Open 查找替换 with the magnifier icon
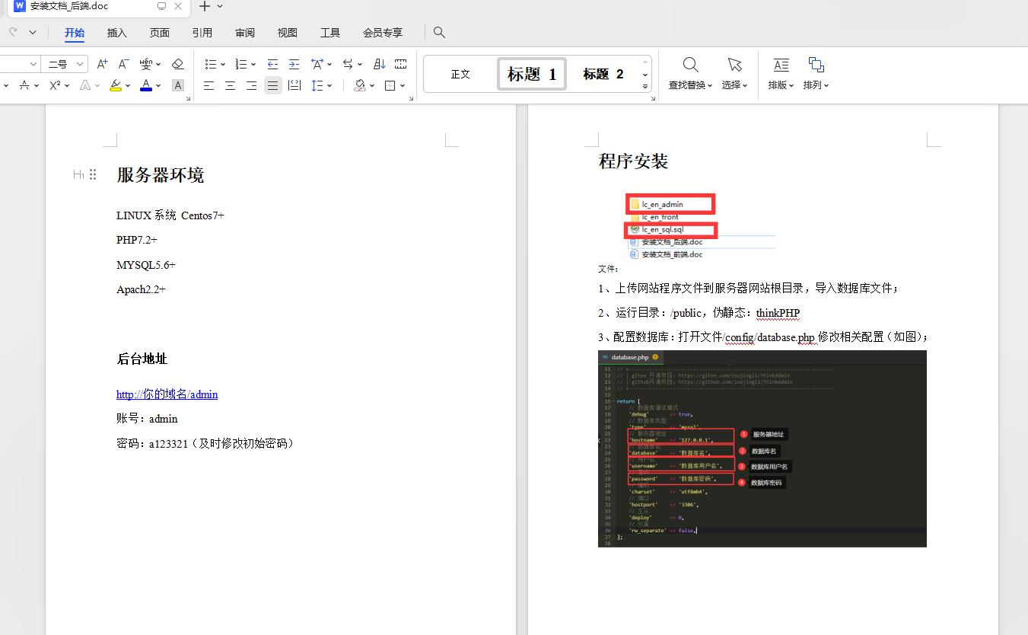The image size is (1028, 635). 690,65
